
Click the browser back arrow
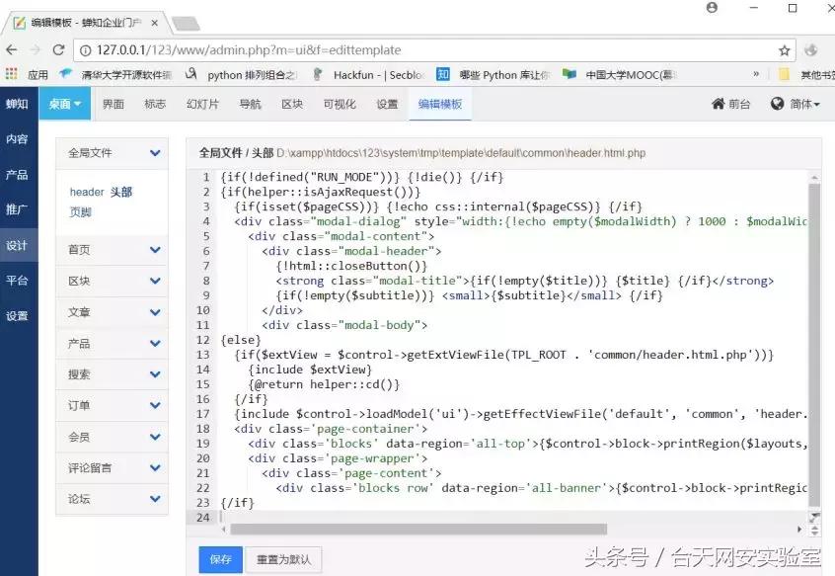click(12, 50)
